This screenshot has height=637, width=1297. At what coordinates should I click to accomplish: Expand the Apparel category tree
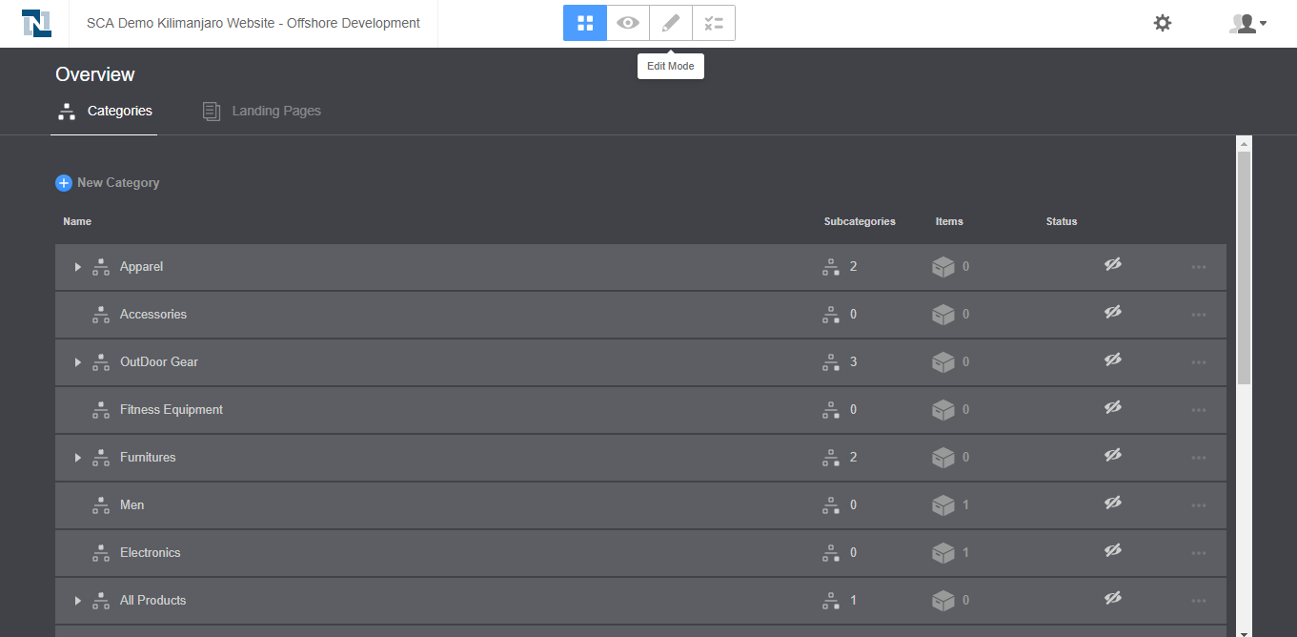[78, 267]
